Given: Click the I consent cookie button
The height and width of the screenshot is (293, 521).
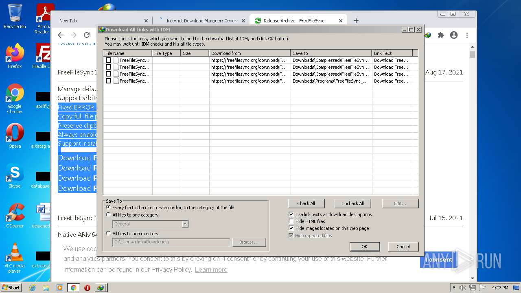Looking at the screenshot, I should (439, 260).
